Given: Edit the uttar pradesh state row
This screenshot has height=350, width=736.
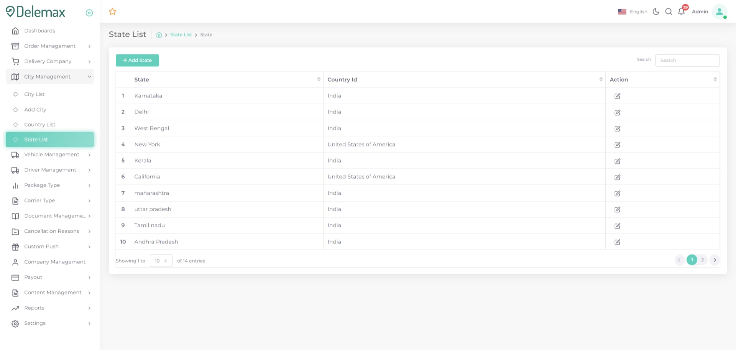Looking at the screenshot, I should coord(618,210).
